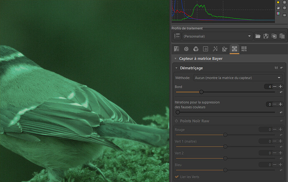
Task: Open the Metadata tab
Action: tap(244, 49)
